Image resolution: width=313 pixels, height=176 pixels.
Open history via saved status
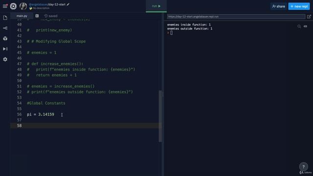tap(51, 16)
